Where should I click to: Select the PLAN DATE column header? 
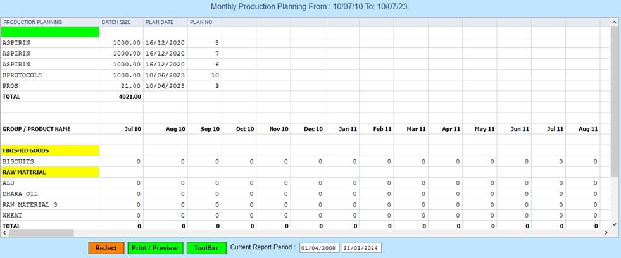[165, 22]
